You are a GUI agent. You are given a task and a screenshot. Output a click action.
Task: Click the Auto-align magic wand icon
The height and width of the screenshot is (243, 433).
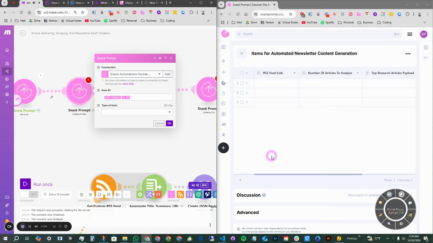(x=108, y=194)
